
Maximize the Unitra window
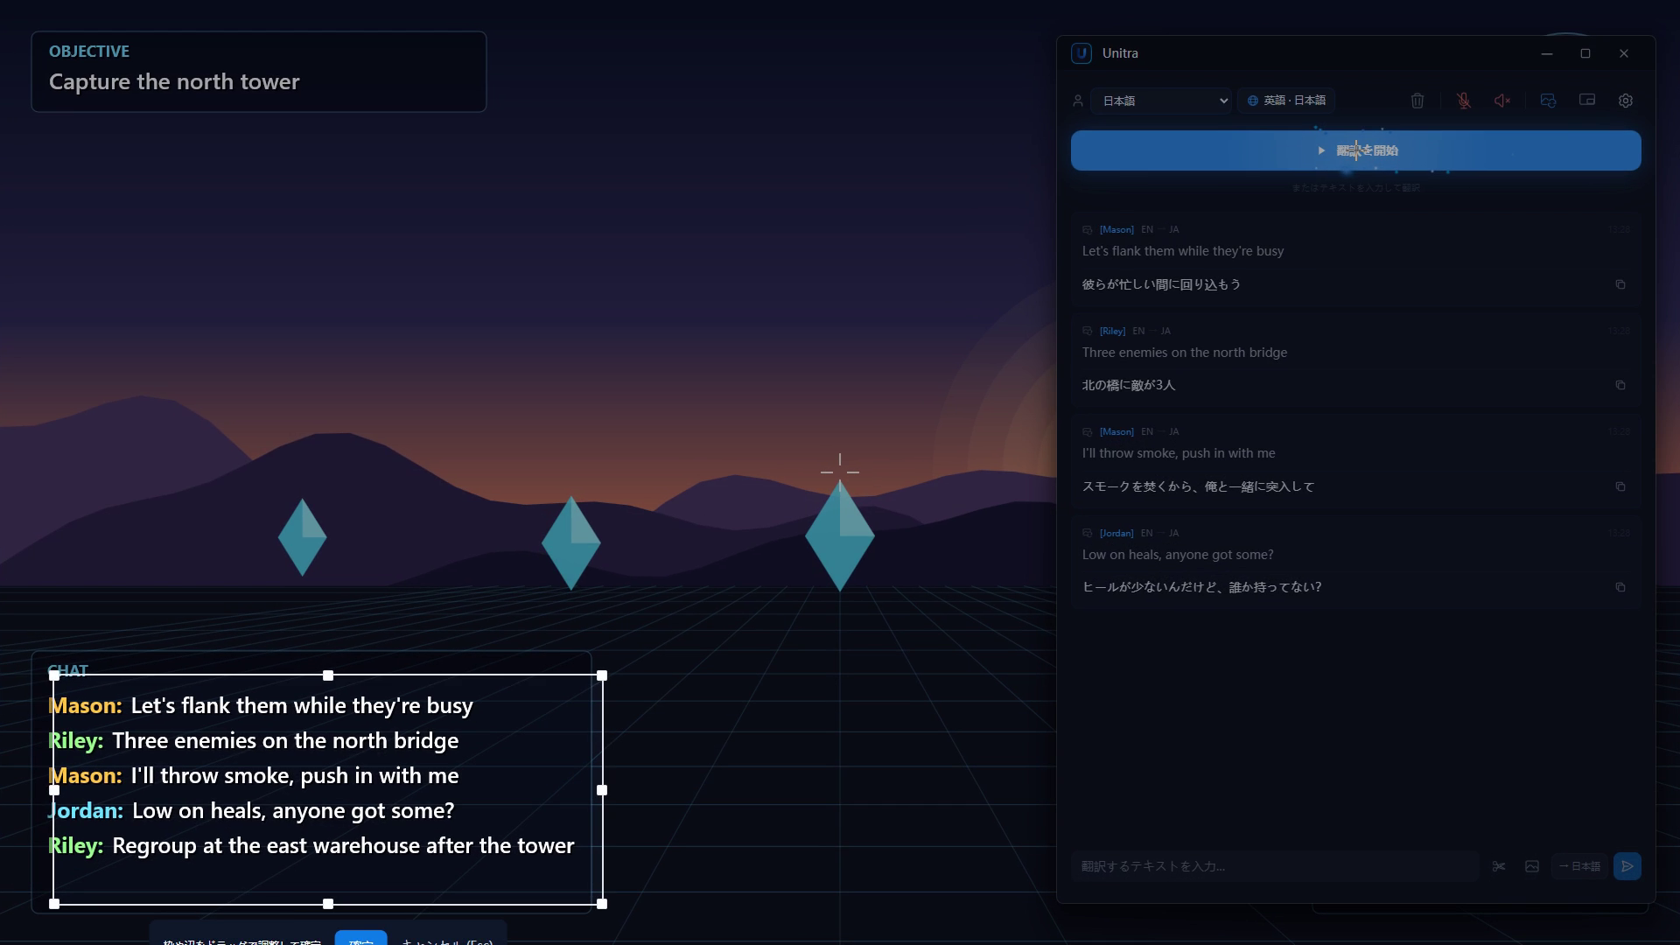coord(1585,53)
